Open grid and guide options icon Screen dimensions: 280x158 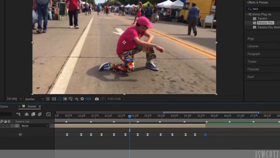71,99
